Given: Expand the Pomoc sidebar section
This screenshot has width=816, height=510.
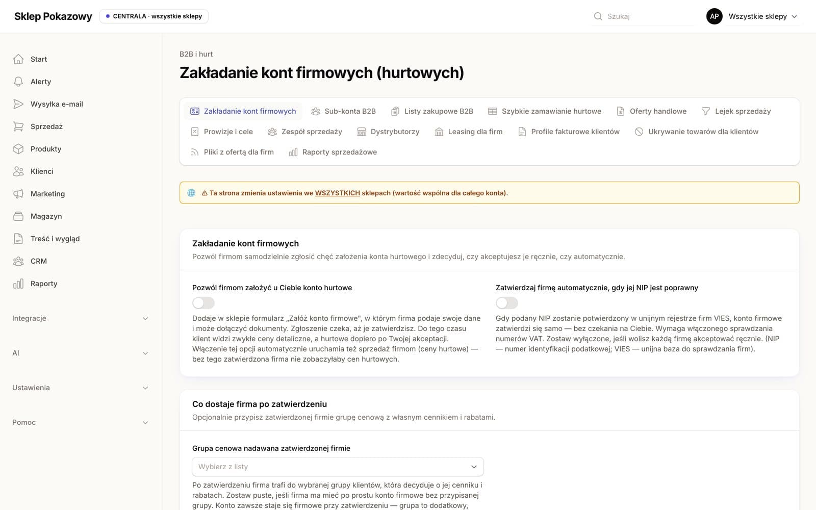Looking at the screenshot, I should pyautogui.click(x=81, y=422).
